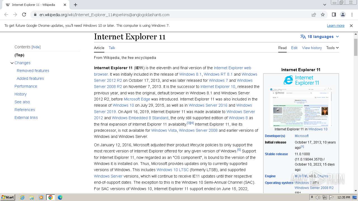Image resolution: width=358 pixels, height=201 pixels.
Task: Click the scrollbar down arrow
Action: tap(356, 191)
